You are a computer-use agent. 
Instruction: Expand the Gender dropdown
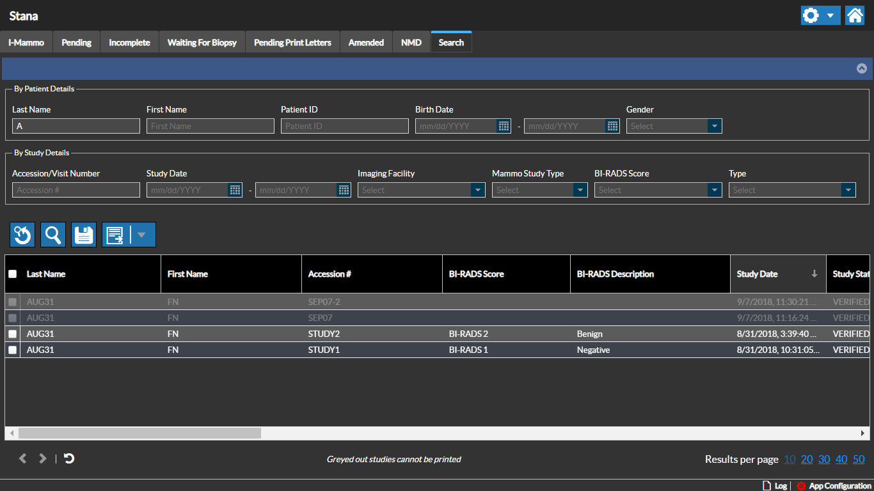tap(715, 126)
